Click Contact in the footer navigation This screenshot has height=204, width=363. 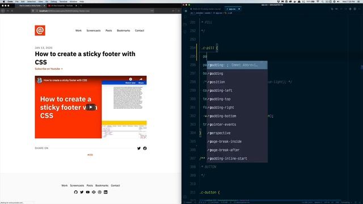(115, 185)
